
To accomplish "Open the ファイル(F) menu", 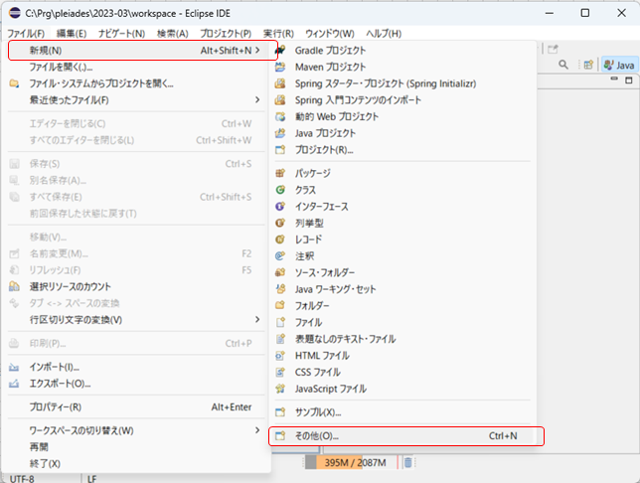I will coord(26,34).
